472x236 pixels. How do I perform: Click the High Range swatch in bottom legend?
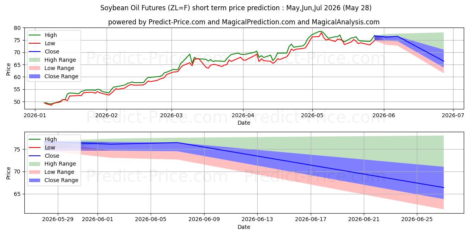coord(35,164)
